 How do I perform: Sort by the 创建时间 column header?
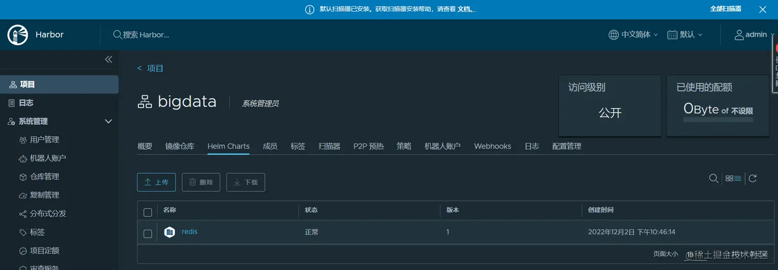(x=600, y=210)
